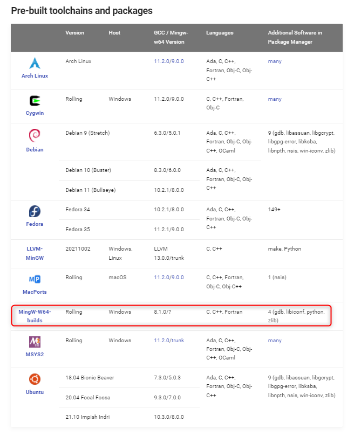
Task: Click MacPorts 11.2.0/9.0.0 version link
Action: [169, 277]
